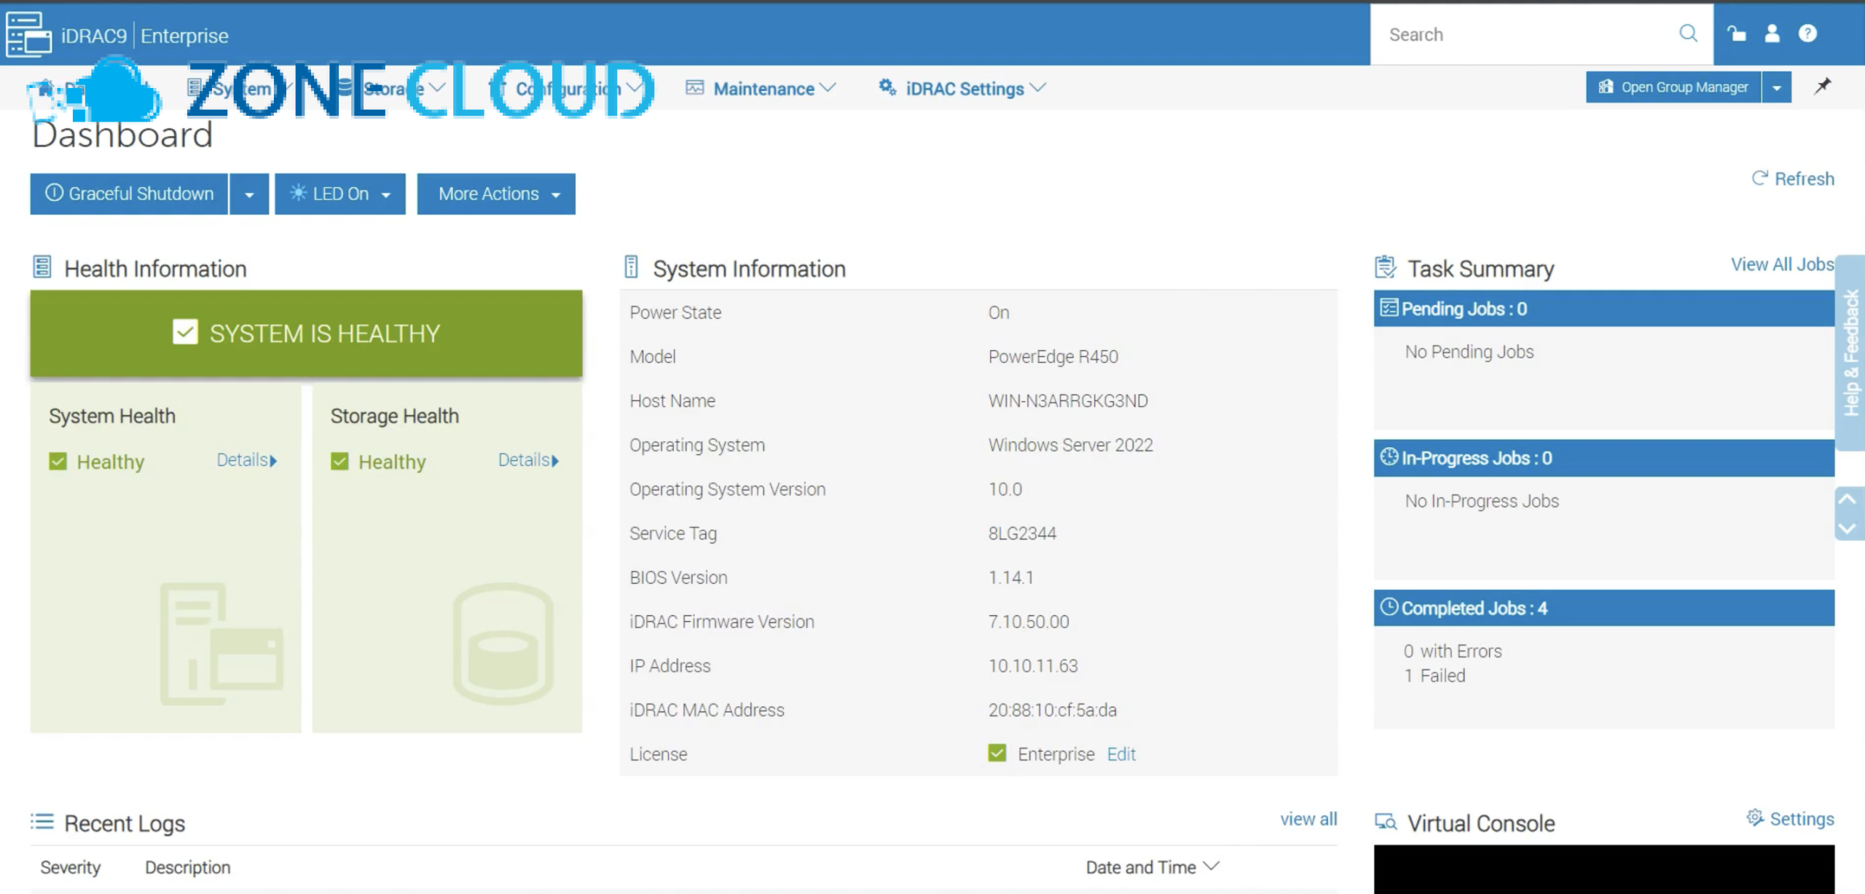Click the Health Information panel icon
The image size is (1865, 894).
pyautogui.click(x=42, y=267)
